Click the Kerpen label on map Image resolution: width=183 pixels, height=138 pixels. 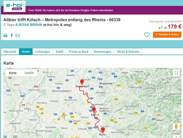(x=77, y=121)
